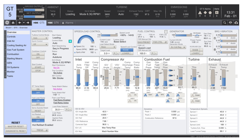Click the Target Load input field

click(106, 53)
